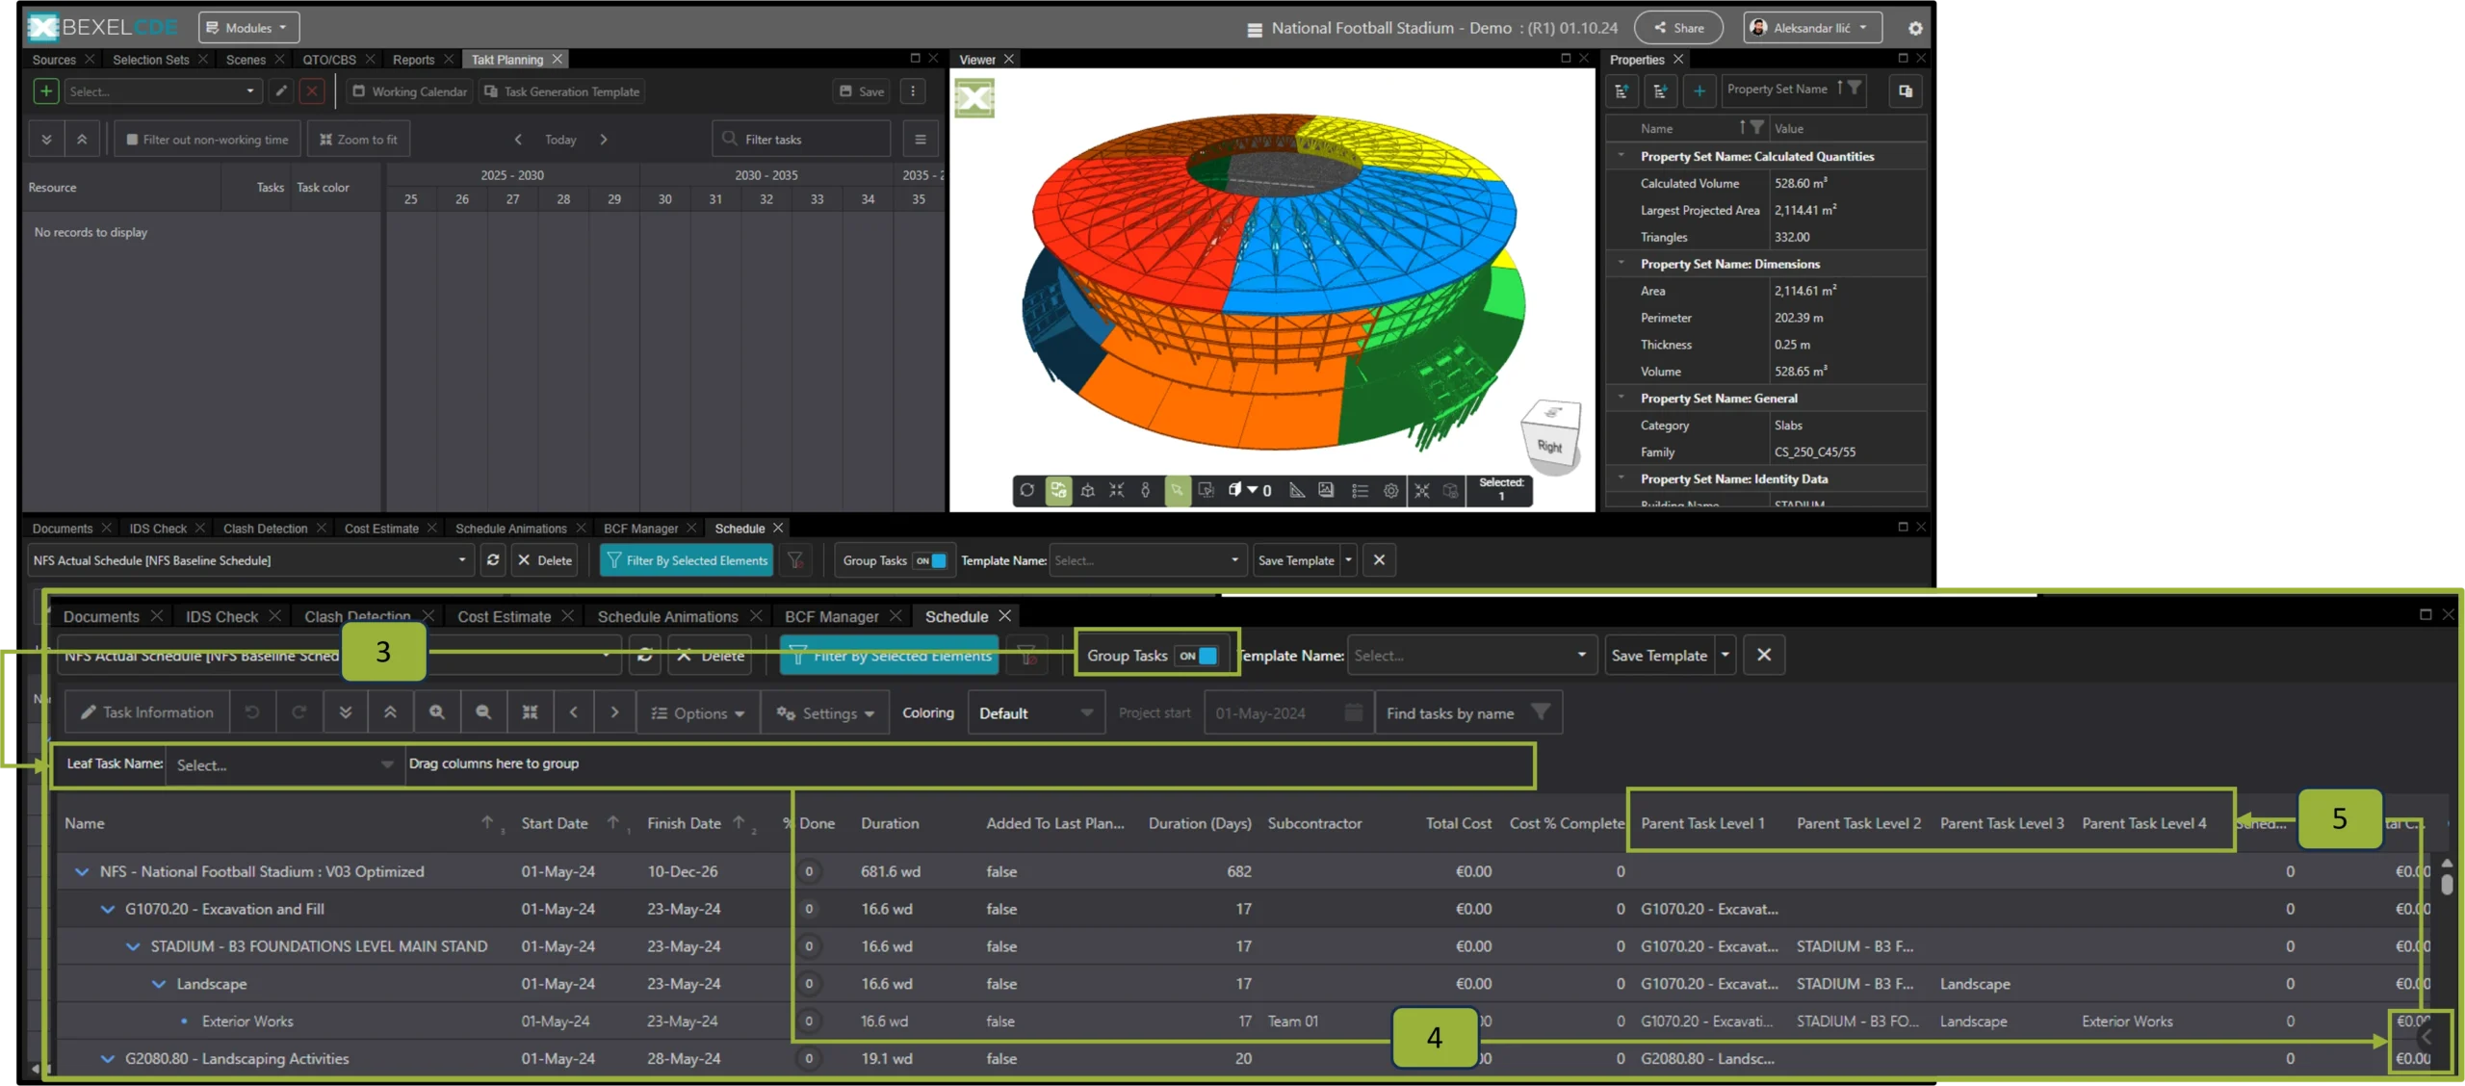Open the Cost Estimate tab in the enlarged panel

[x=504, y=616]
